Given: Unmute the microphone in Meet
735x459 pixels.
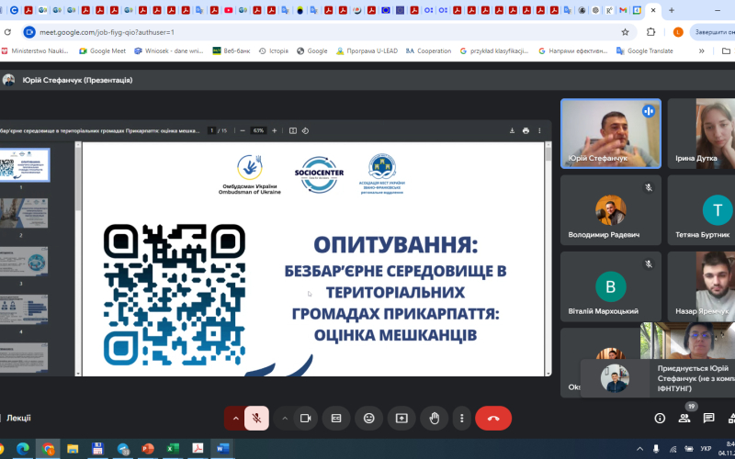Looking at the screenshot, I should (x=256, y=419).
